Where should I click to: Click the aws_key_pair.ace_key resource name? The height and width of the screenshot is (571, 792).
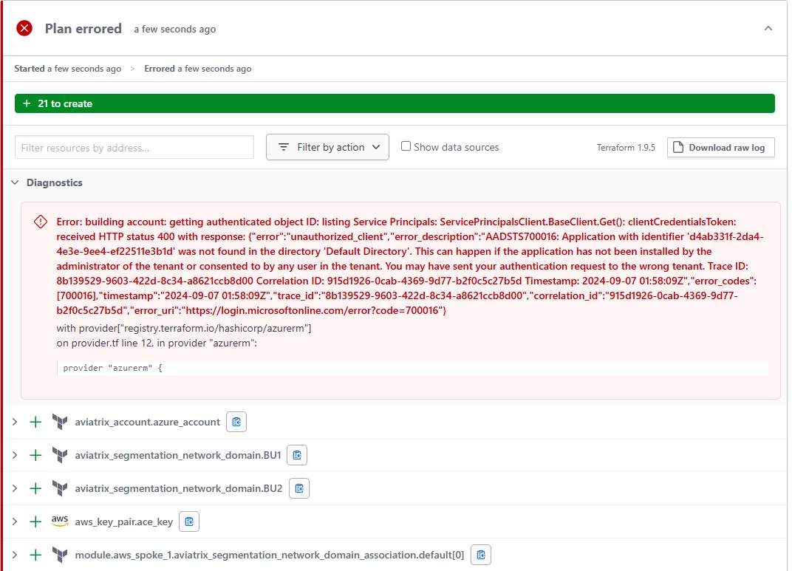pyautogui.click(x=124, y=522)
